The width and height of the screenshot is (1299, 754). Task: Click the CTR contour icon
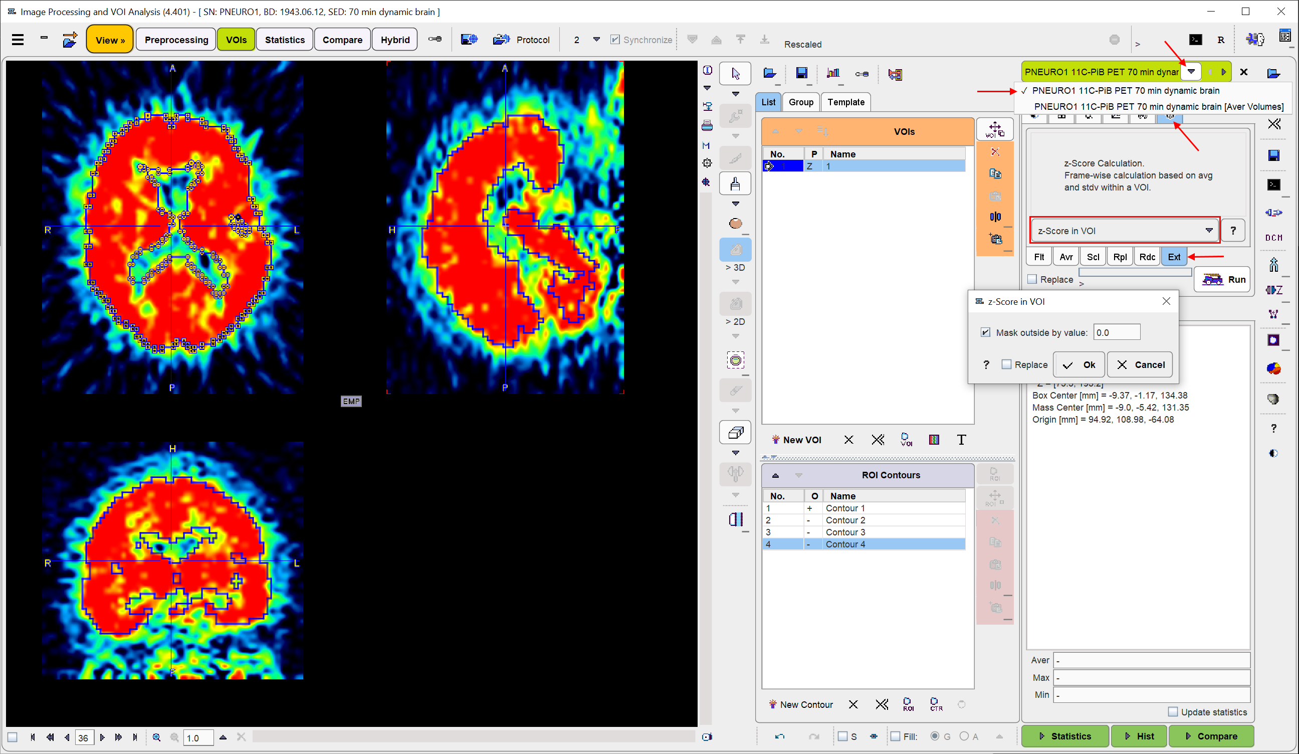[936, 704]
